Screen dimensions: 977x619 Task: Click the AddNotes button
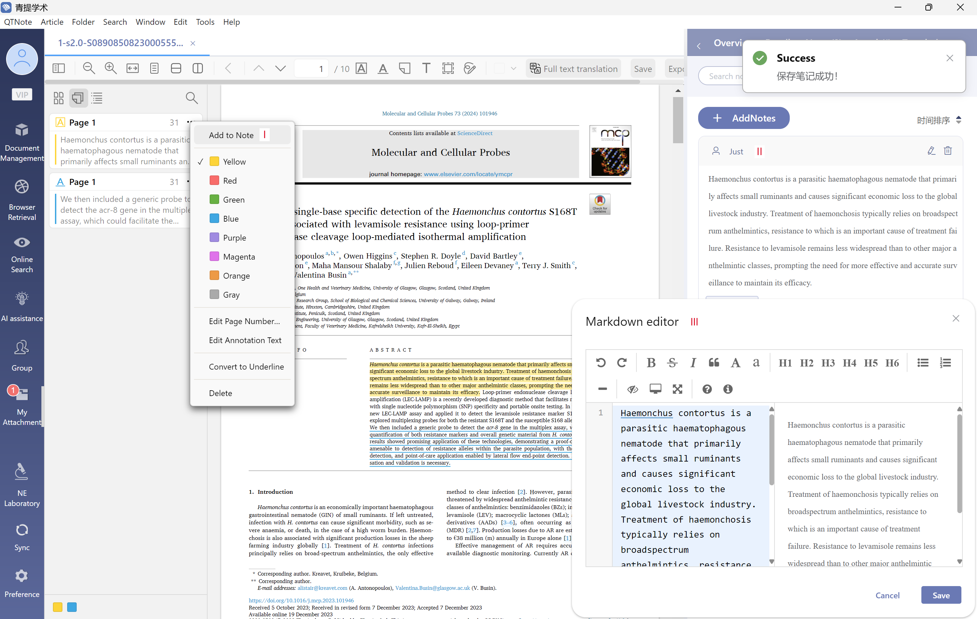743,118
